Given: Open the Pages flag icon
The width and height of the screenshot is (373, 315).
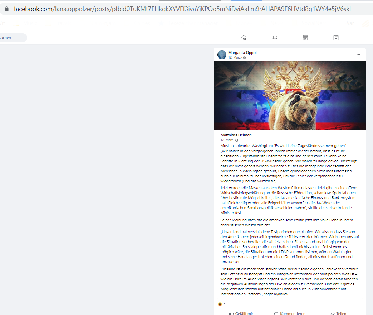Looking at the screenshot, I should pos(275,38).
